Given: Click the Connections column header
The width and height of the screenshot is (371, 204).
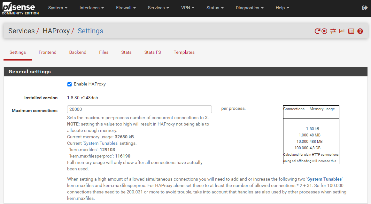Looking at the screenshot, I should (x=294, y=109).
